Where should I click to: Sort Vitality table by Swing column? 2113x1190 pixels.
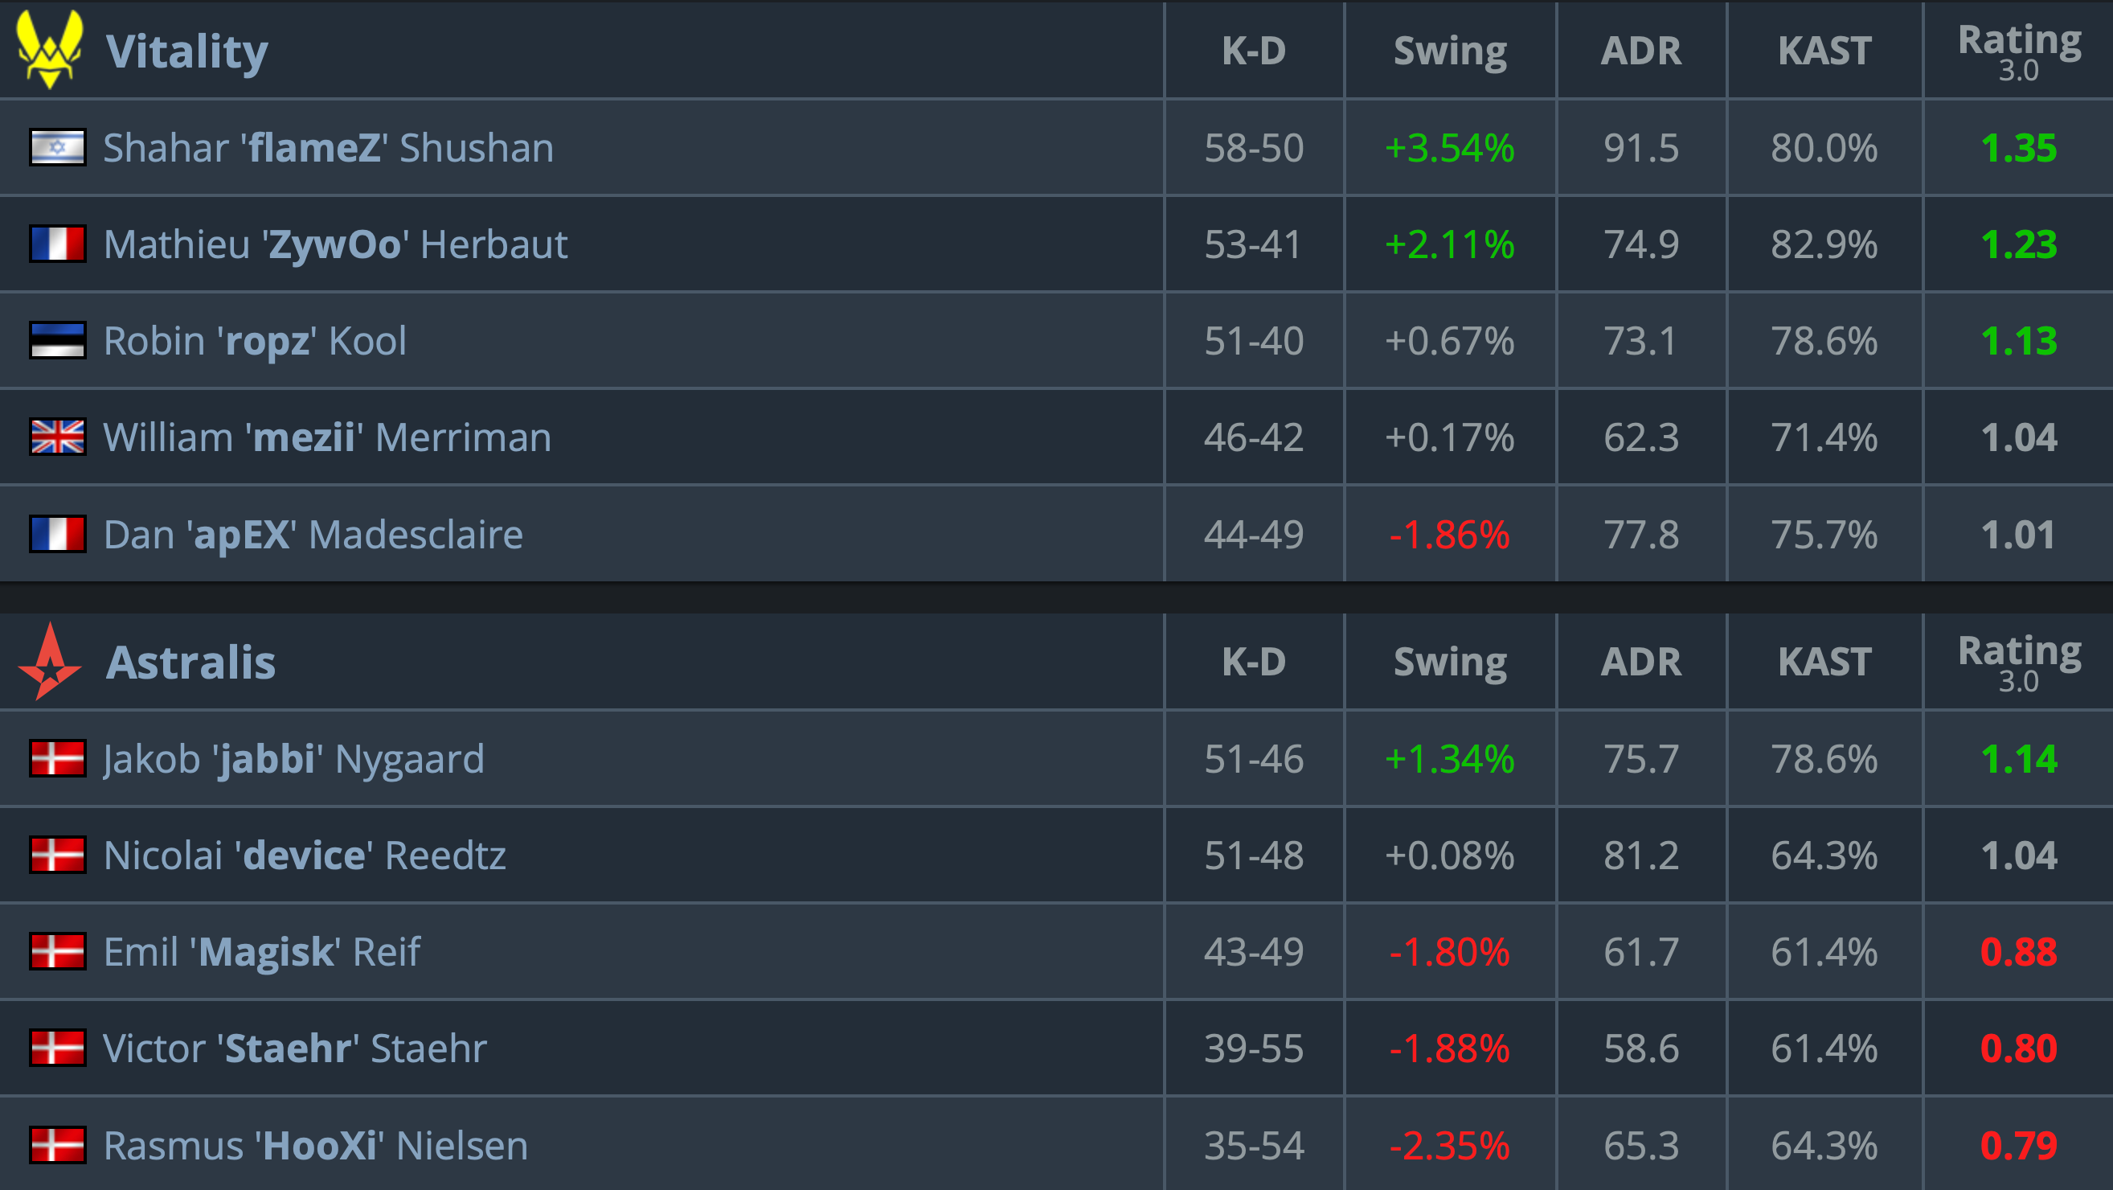tap(1449, 51)
